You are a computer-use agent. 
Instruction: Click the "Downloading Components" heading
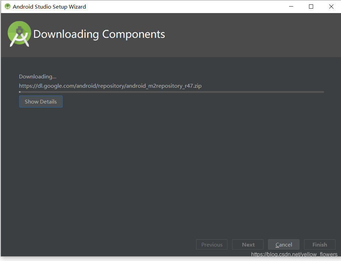pyautogui.click(x=99, y=34)
